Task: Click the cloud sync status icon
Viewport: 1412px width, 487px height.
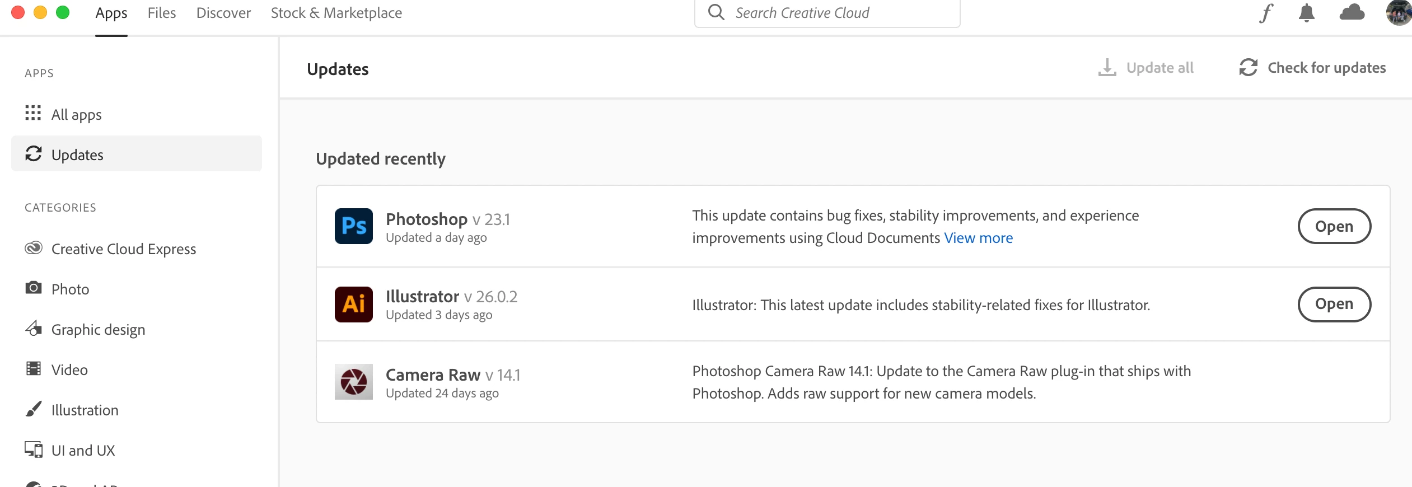Action: [1352, 12]
